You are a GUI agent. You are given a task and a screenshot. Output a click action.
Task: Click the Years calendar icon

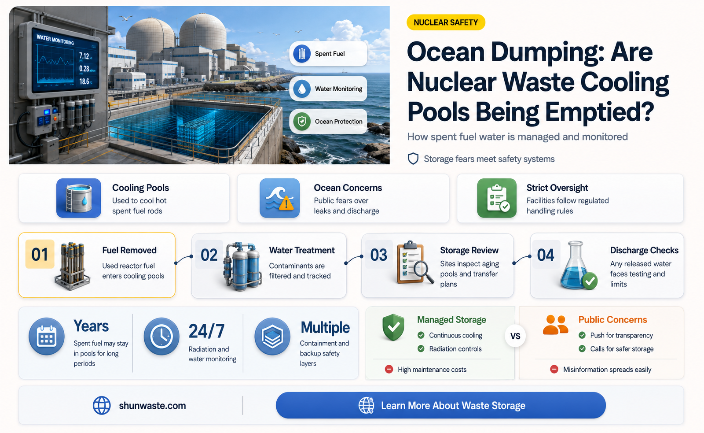point(46,337)
